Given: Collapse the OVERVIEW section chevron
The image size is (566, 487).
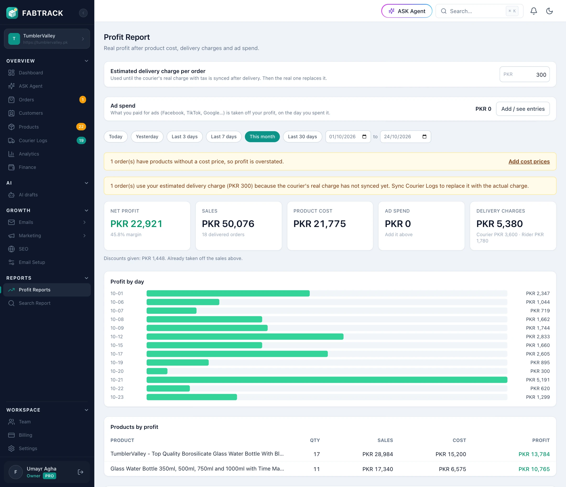Looking at the screenshot, I should 86,61.
